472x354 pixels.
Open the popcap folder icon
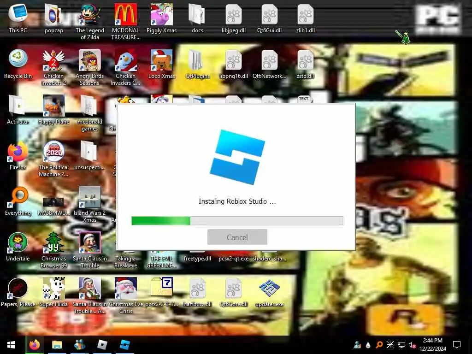click(53, 18)
